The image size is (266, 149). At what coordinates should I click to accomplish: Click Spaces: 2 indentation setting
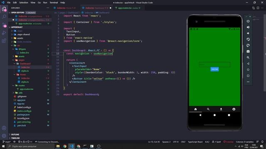coord(166,142)
